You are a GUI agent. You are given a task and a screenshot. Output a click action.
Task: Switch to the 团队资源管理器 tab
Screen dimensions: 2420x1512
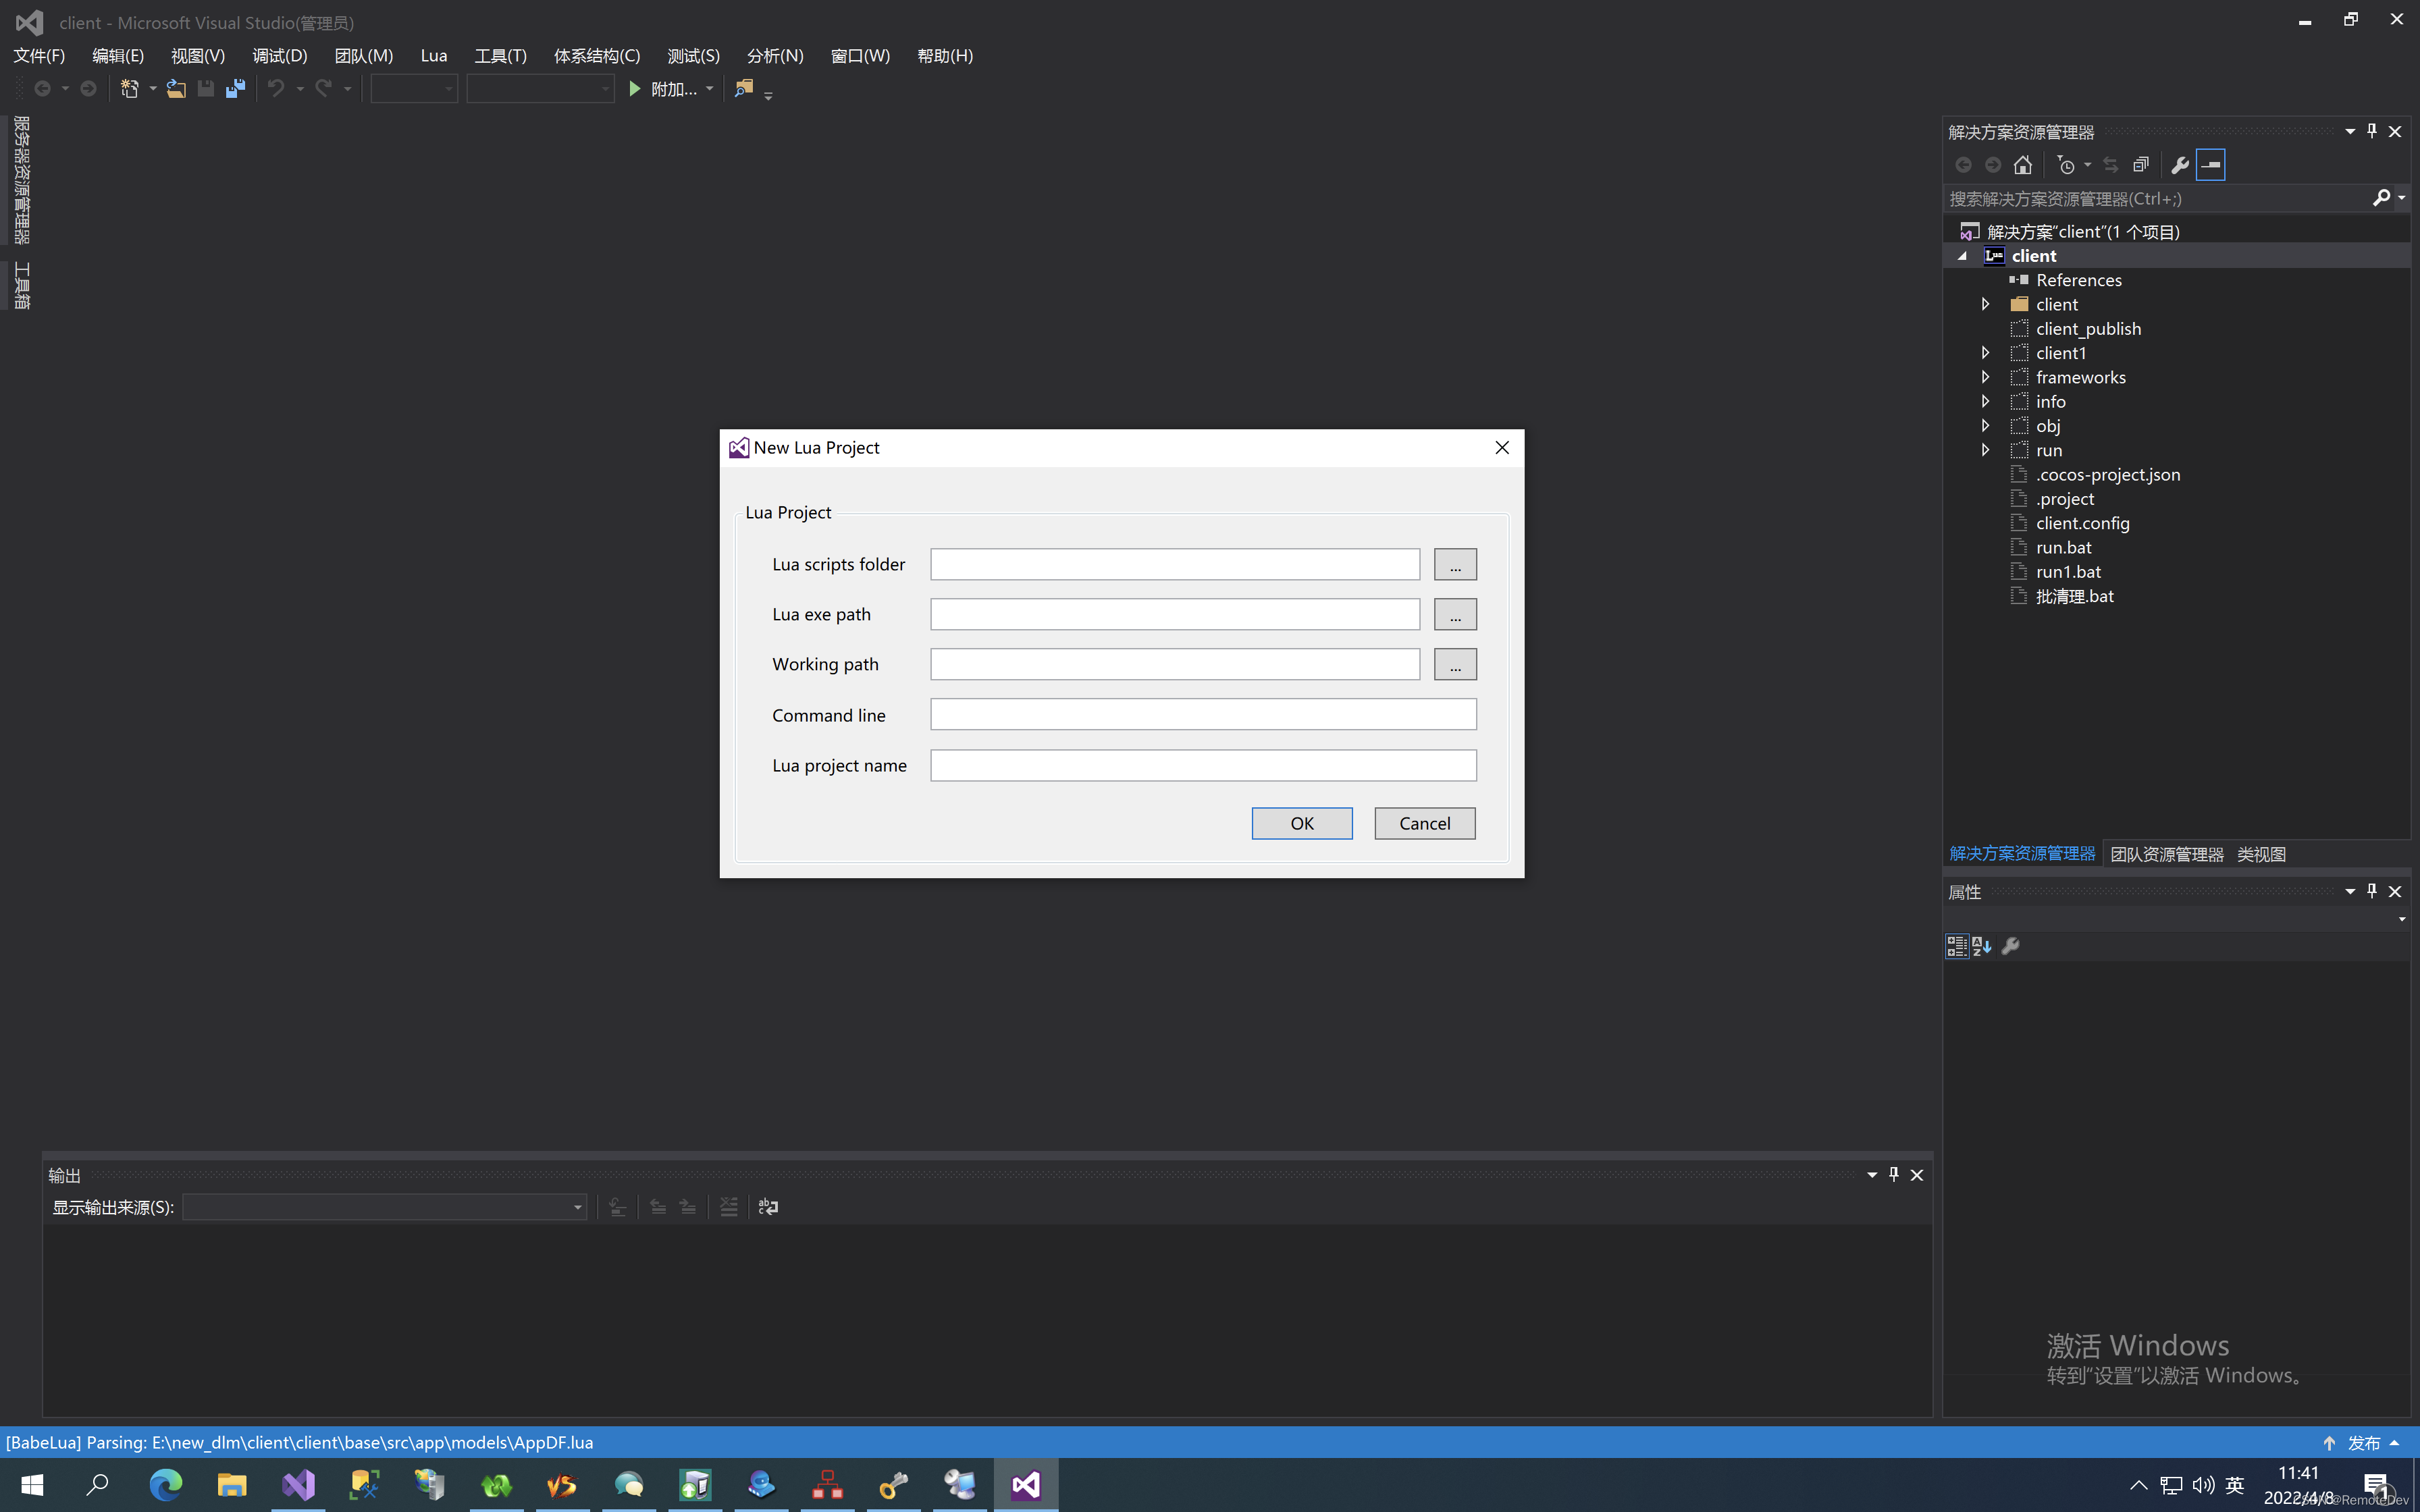2166,854
